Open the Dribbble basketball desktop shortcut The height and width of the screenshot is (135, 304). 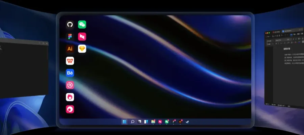[x=70, y=85]
